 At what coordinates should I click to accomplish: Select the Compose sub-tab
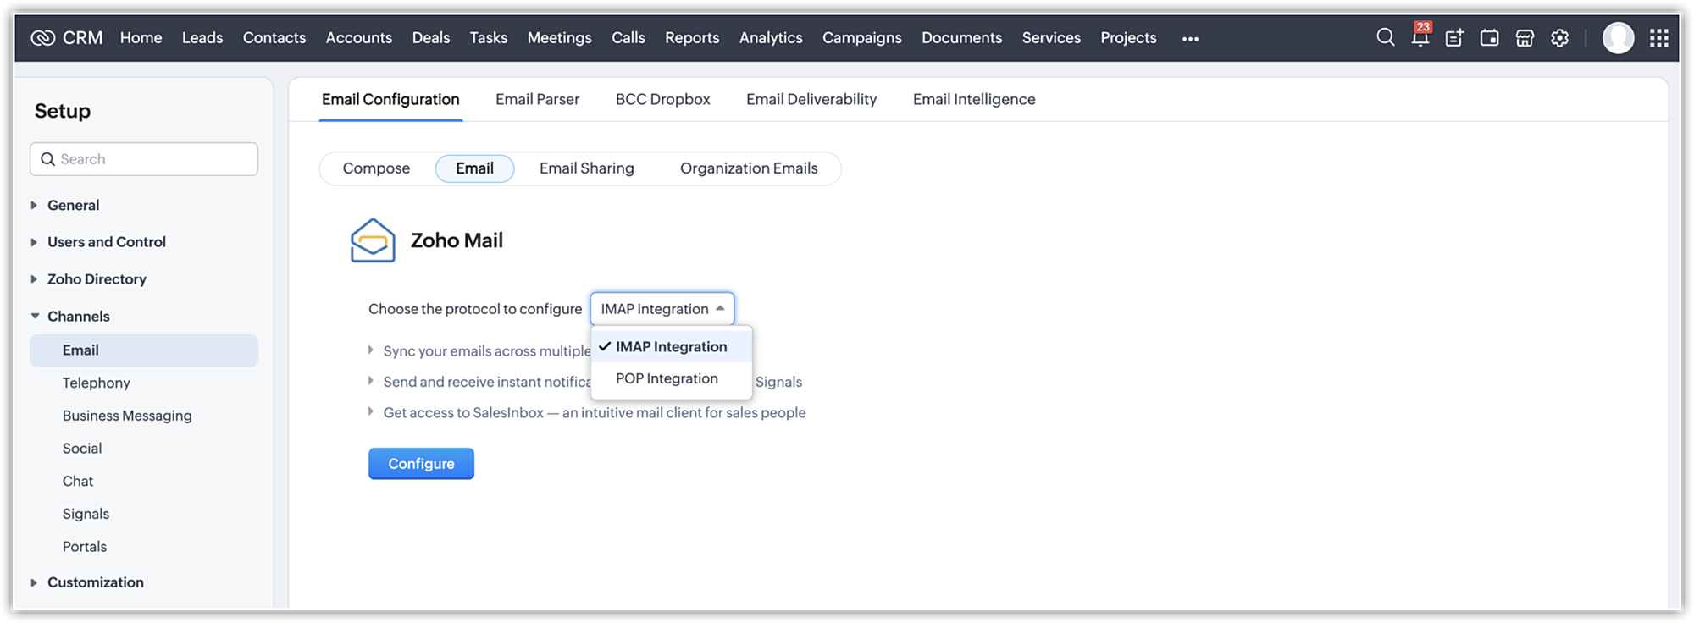tap(376, 168)
